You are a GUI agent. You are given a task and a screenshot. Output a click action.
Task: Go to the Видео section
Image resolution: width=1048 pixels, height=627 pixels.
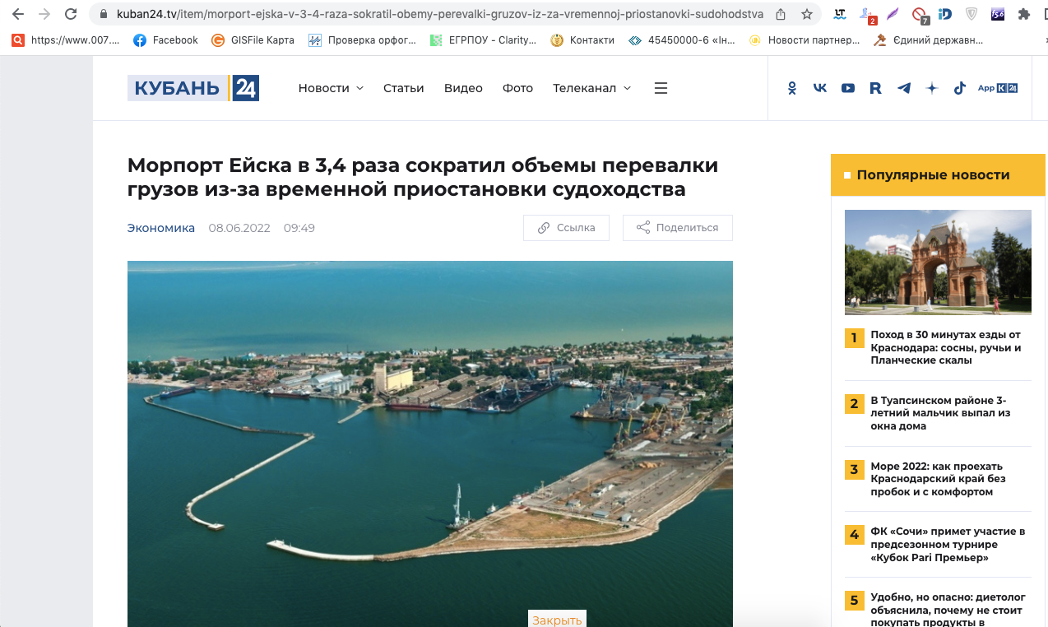(x=463, y=88)
